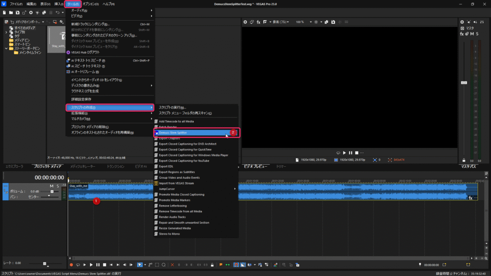Screen dimensions: 491x276
Task: Toggle the master bus Mute button
Action: coord(472,34)
